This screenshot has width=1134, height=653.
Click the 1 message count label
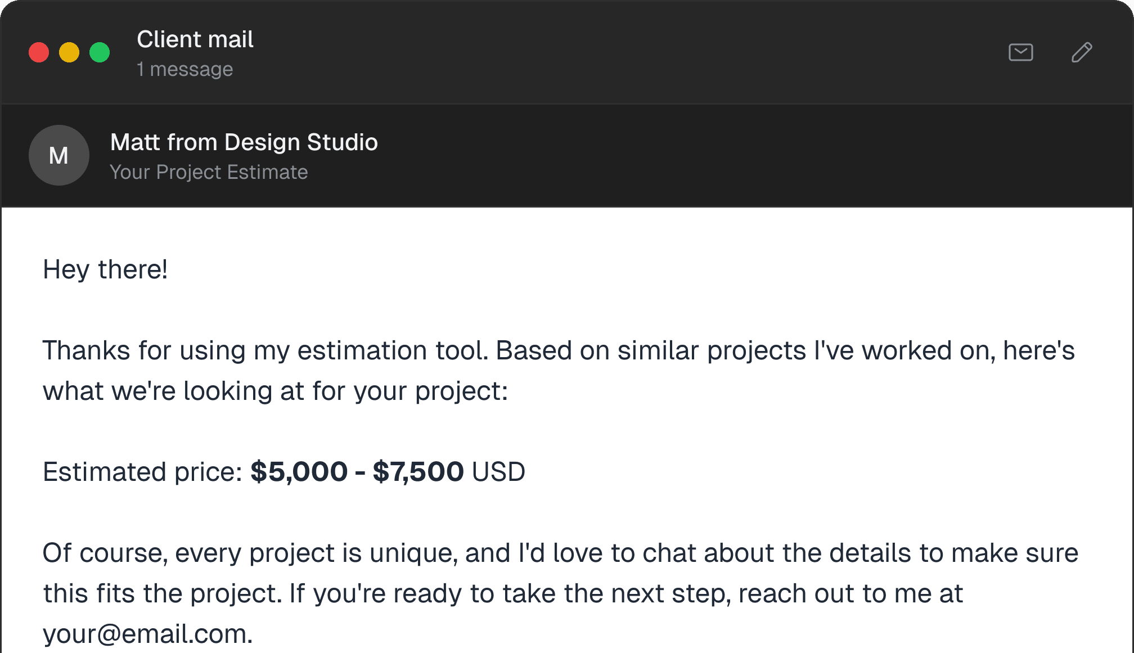[x=184, y=69]
